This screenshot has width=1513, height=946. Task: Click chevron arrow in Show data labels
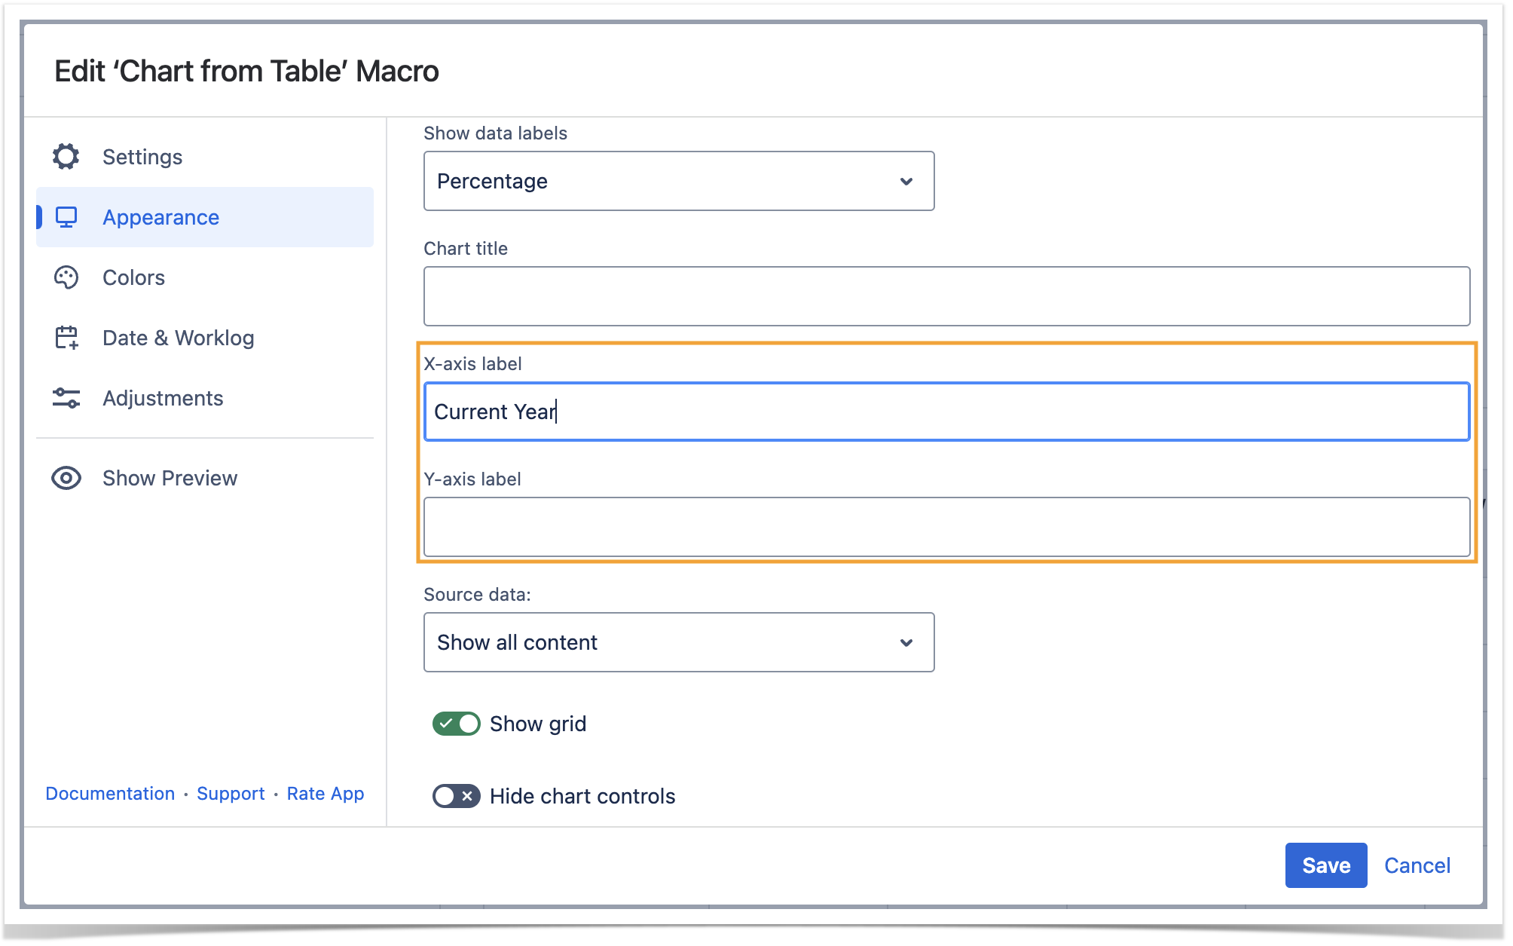906,182
